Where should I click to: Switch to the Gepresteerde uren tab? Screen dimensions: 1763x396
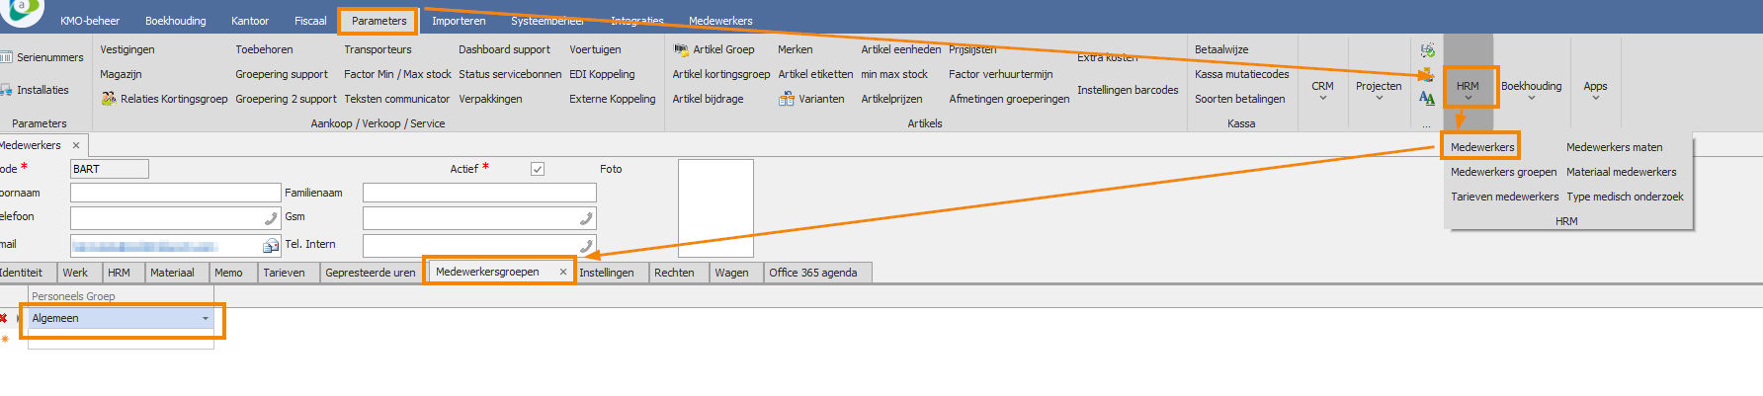(371, 273)
